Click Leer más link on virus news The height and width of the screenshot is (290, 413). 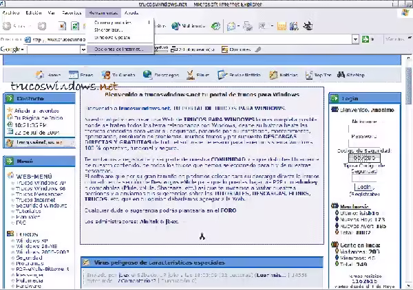coord(271,275)
